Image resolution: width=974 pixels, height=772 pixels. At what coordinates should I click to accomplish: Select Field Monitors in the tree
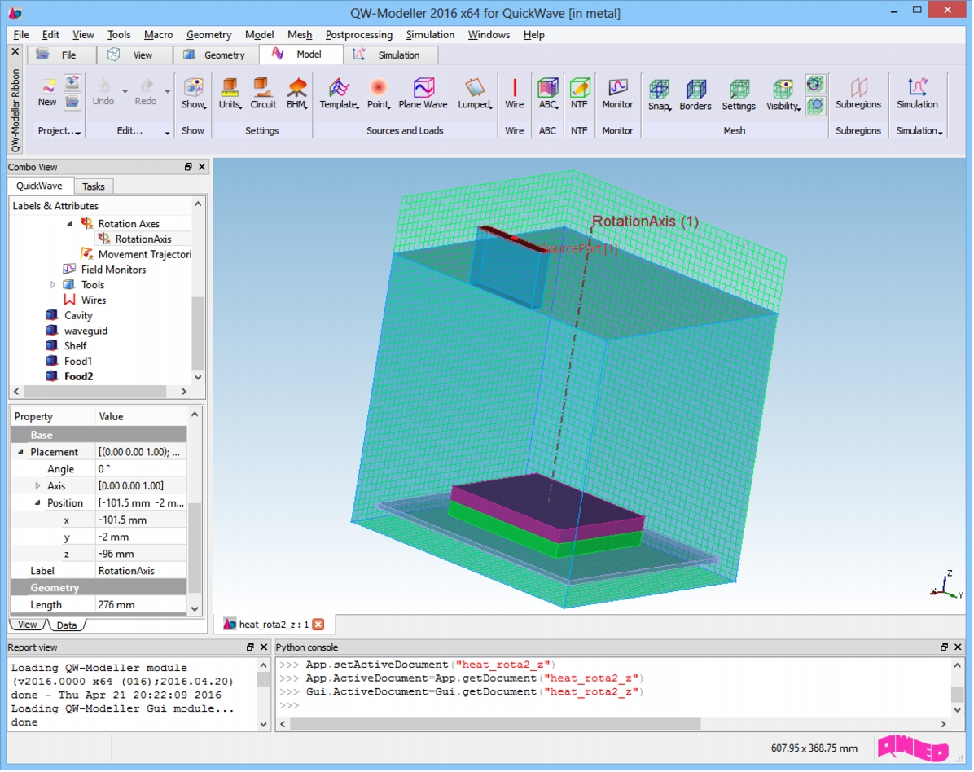pyautogui.click(x=113, y=270)
